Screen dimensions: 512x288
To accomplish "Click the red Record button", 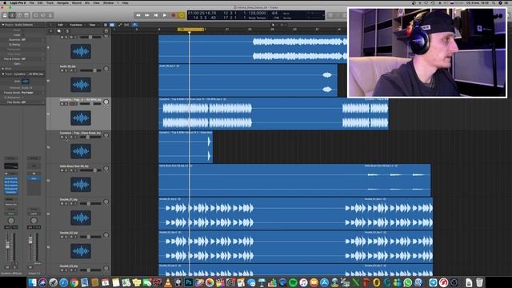I will pyautogui.click(x=174, y=15).
